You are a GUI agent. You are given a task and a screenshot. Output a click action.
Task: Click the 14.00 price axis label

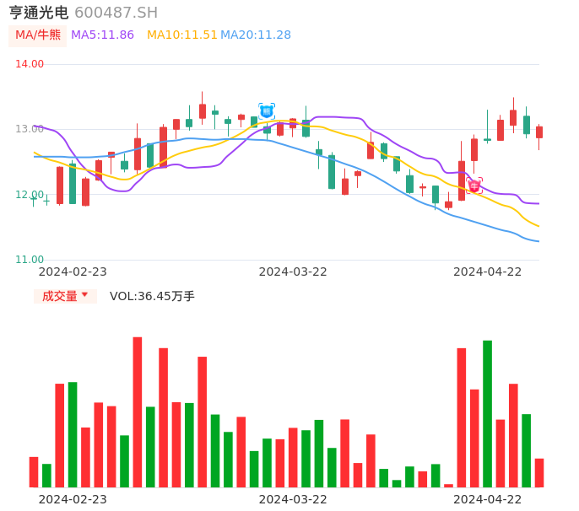tap(30, 64)
